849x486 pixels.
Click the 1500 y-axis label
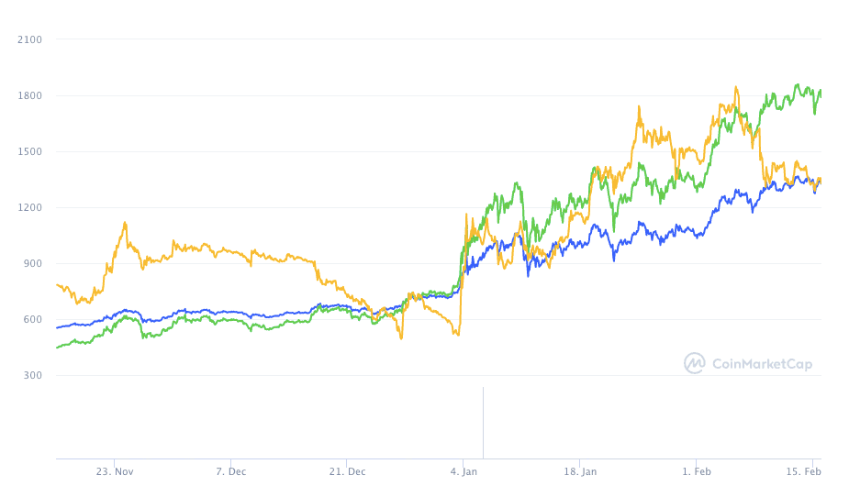tap(30, 151)
